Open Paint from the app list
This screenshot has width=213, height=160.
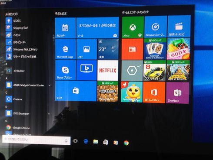[x=13, y=35]
